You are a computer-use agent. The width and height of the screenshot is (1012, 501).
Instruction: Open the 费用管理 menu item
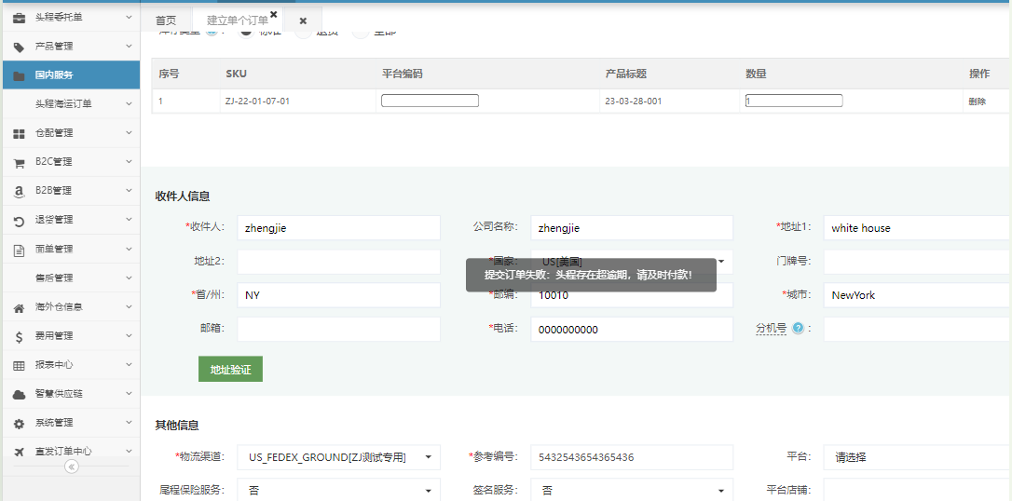tap(70, 336)
